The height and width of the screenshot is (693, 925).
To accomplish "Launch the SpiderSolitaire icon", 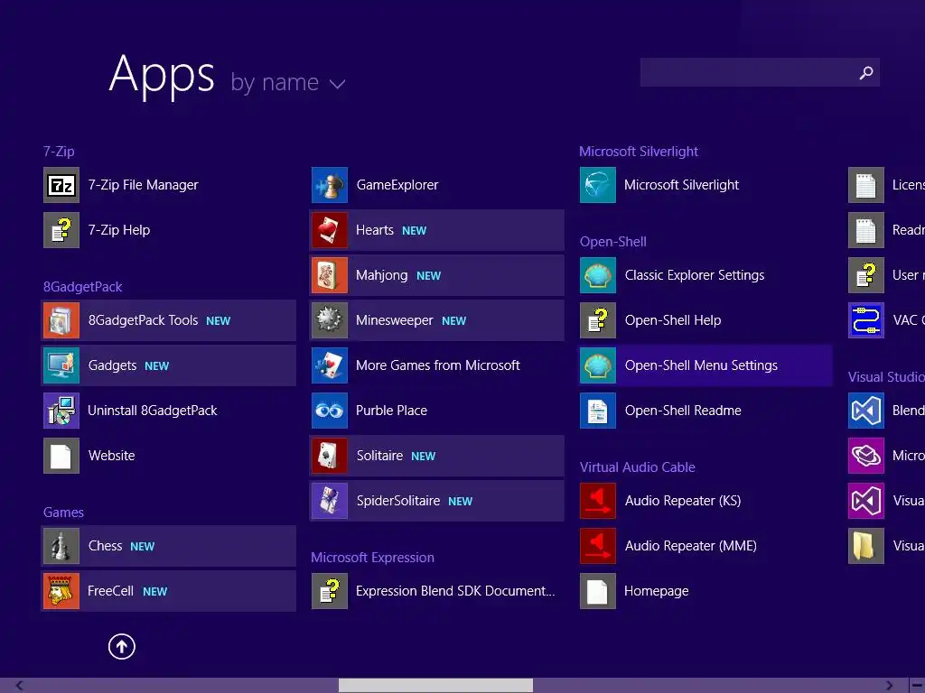I will point(330,501).
